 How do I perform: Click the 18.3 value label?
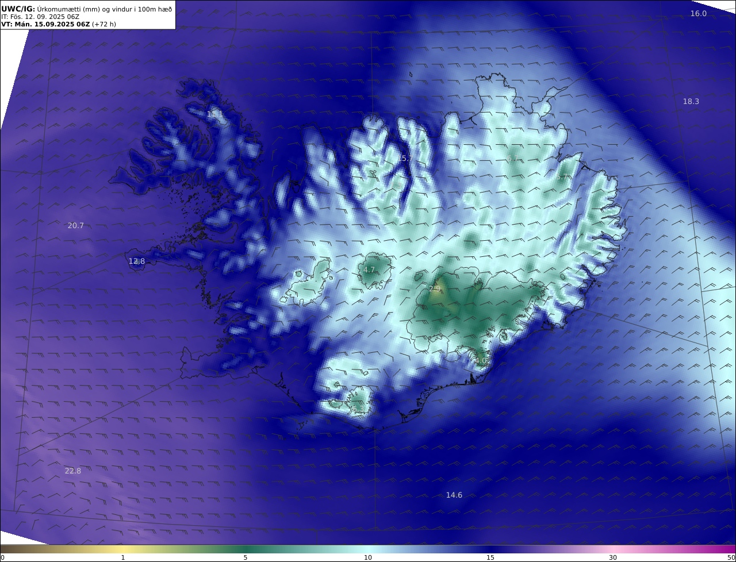pyautogui.click(x=691, y=102)
